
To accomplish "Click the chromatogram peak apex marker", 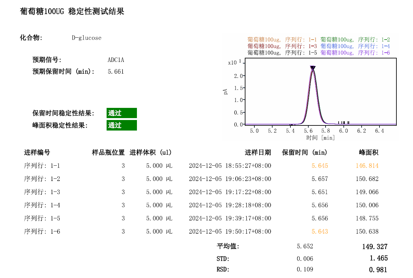I will pyautogui.click(x=313, y=68).
